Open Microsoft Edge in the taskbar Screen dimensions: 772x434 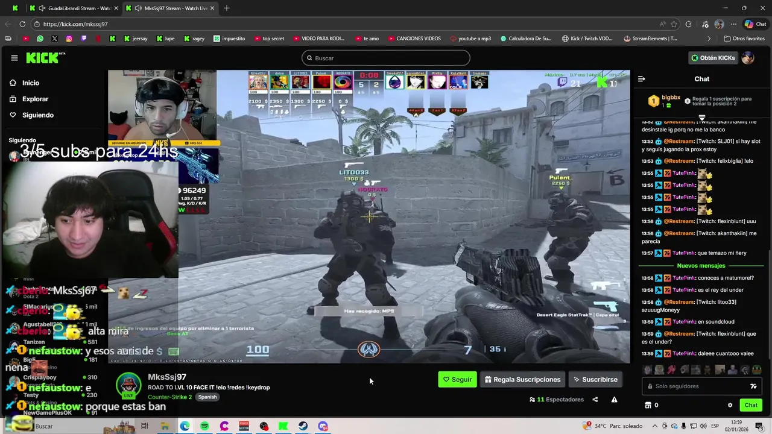185,426
